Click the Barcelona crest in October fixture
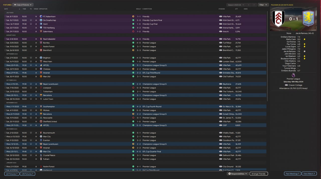 [41, 95]
